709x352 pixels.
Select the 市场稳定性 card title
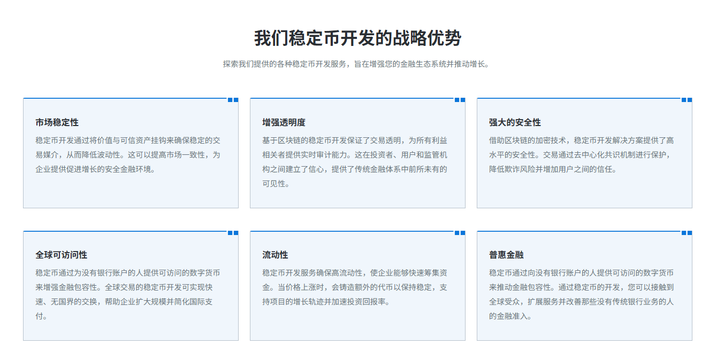(57, 122)
